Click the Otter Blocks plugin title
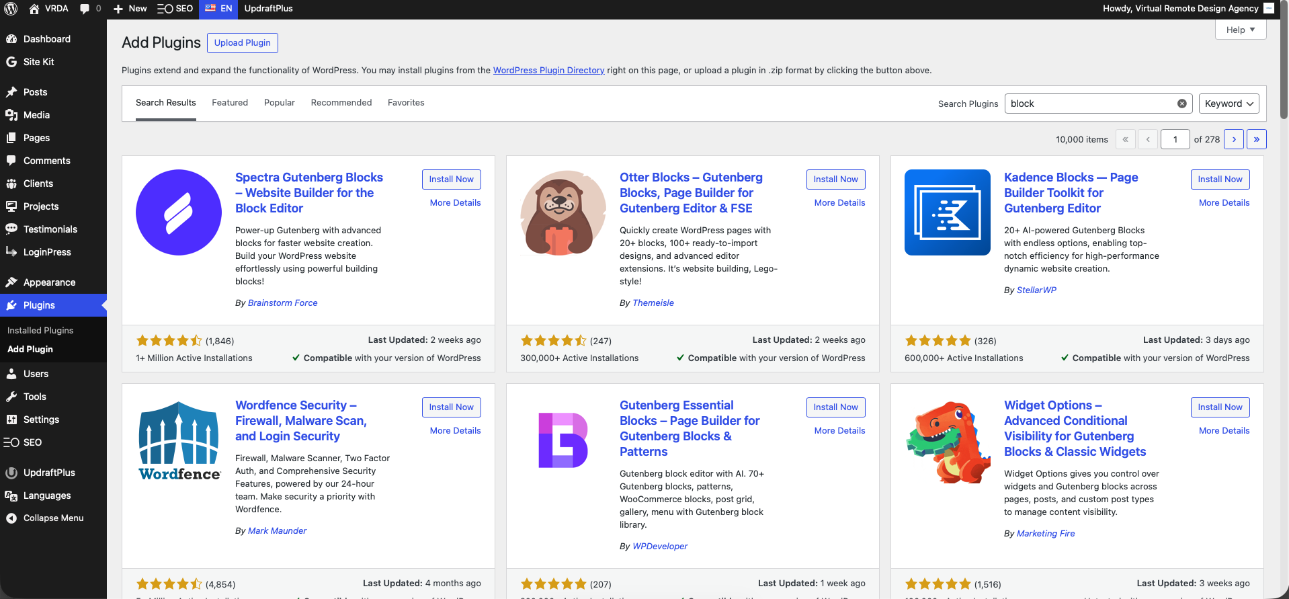1289x599 pixels. click(x=691, y=193)
